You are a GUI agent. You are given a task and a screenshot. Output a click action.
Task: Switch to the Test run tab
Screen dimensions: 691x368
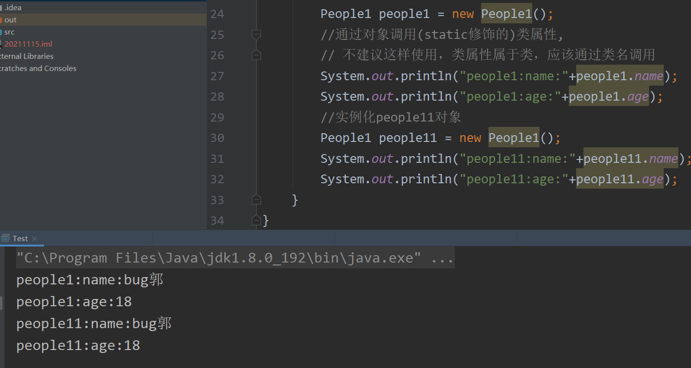tap(20, 238)
